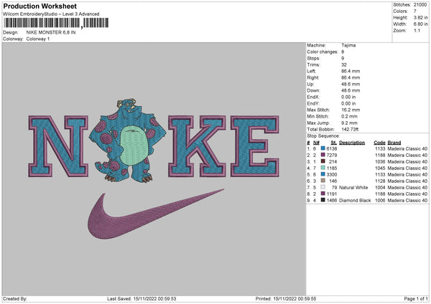Click the Down value '48.6 mm'
Image resolution: width=431 pixels, height=304 pixels.
[351, 90]
